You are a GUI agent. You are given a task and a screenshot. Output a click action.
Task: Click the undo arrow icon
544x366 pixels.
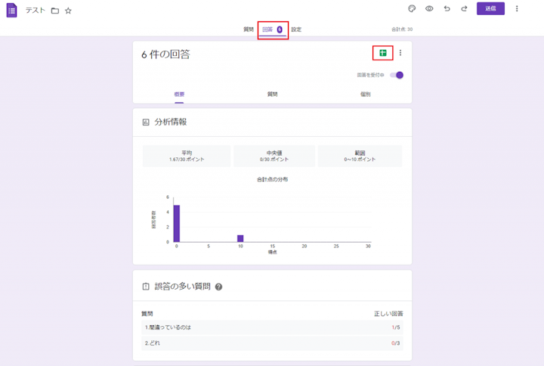tap(447, 9)
